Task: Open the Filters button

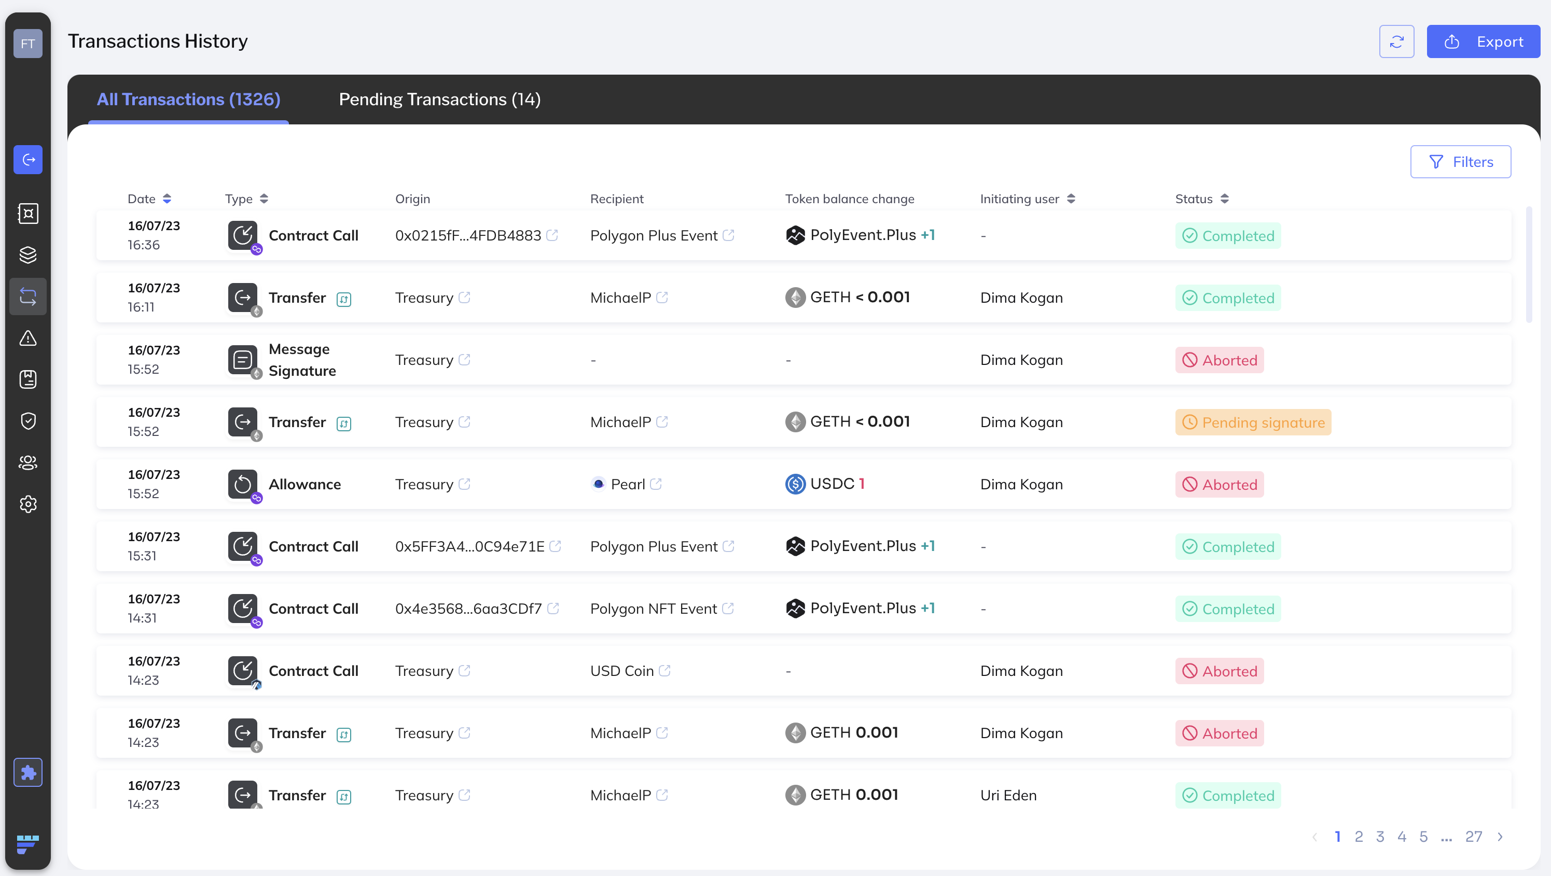Action: (x=1460, y=162)
